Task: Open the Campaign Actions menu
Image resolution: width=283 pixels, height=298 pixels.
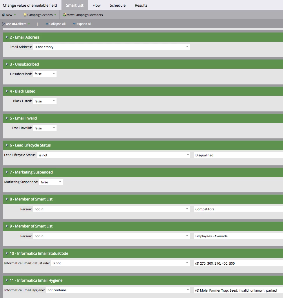Action: 40,15
